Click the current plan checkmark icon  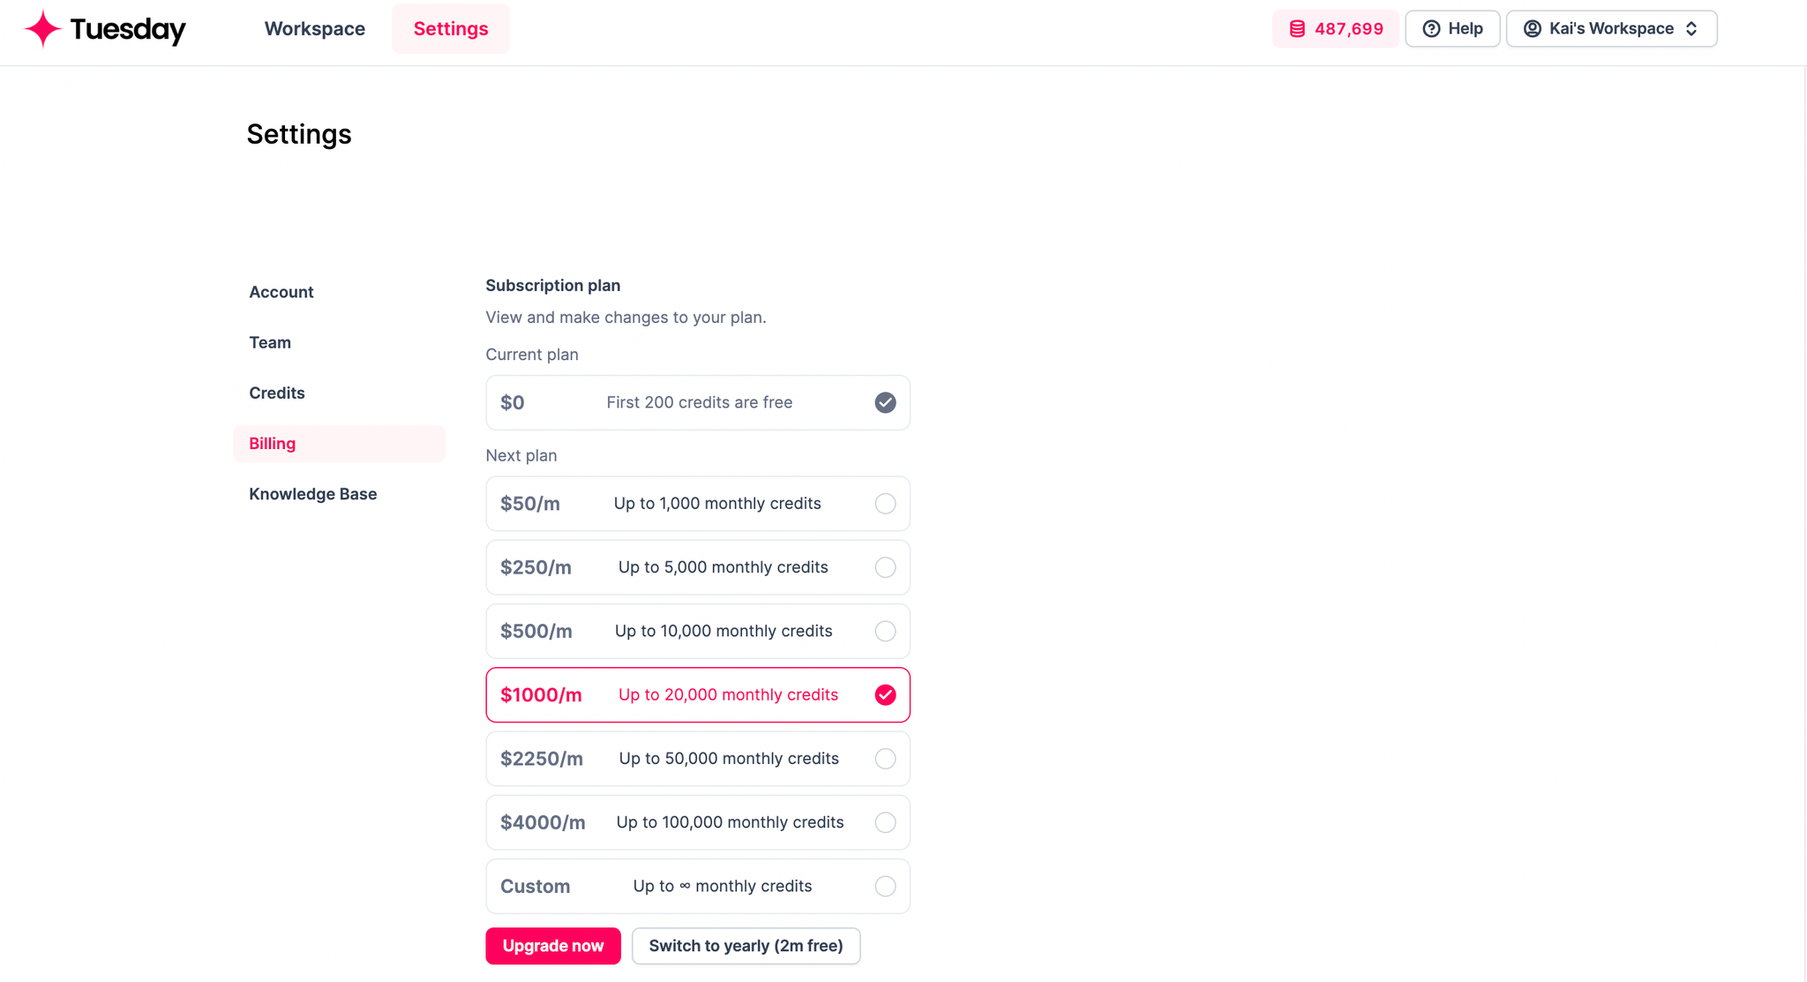(885, 402)
